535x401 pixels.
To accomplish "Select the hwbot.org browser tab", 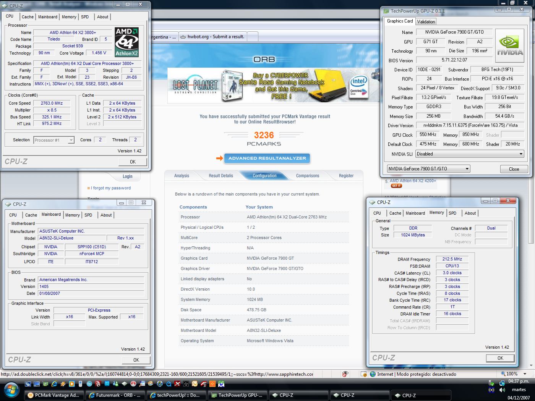I will 212,37.
